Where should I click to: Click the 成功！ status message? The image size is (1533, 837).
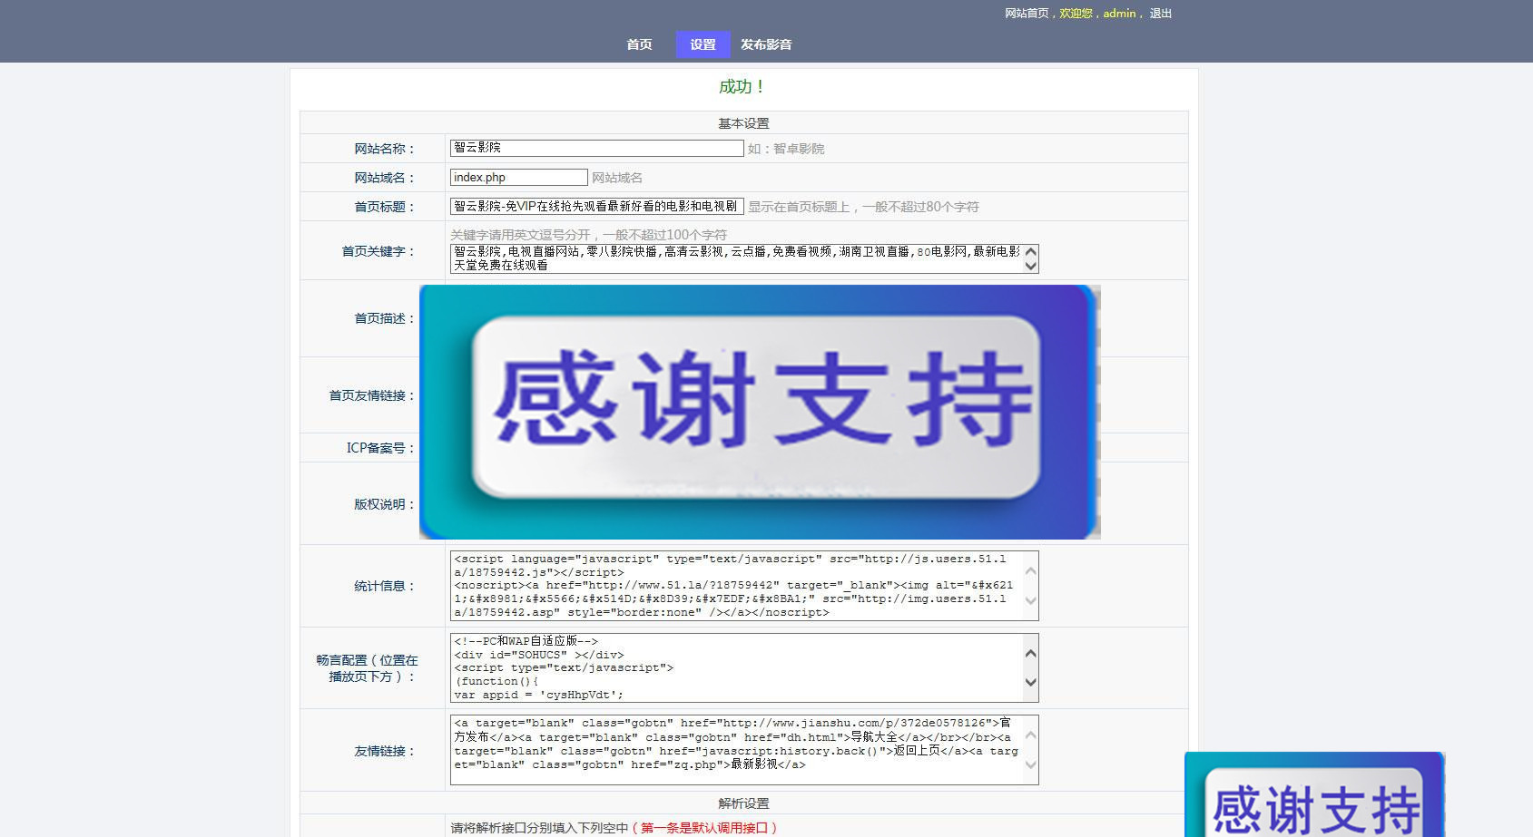[742, 87]
